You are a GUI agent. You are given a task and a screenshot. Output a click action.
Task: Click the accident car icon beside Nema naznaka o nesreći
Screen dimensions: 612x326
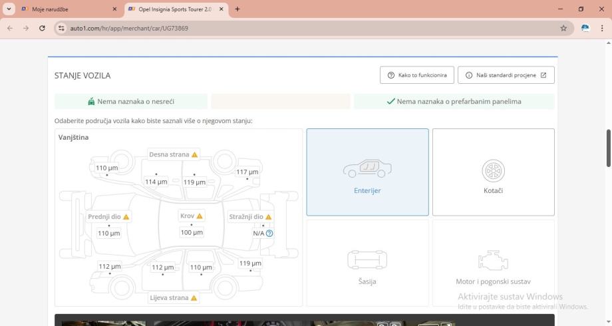91,102
